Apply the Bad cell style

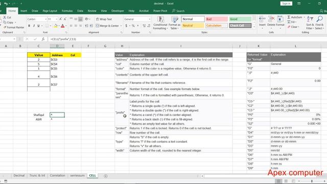[217, 19]
